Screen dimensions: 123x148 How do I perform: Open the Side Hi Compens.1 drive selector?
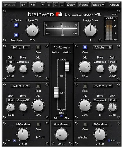click(100, 62)
